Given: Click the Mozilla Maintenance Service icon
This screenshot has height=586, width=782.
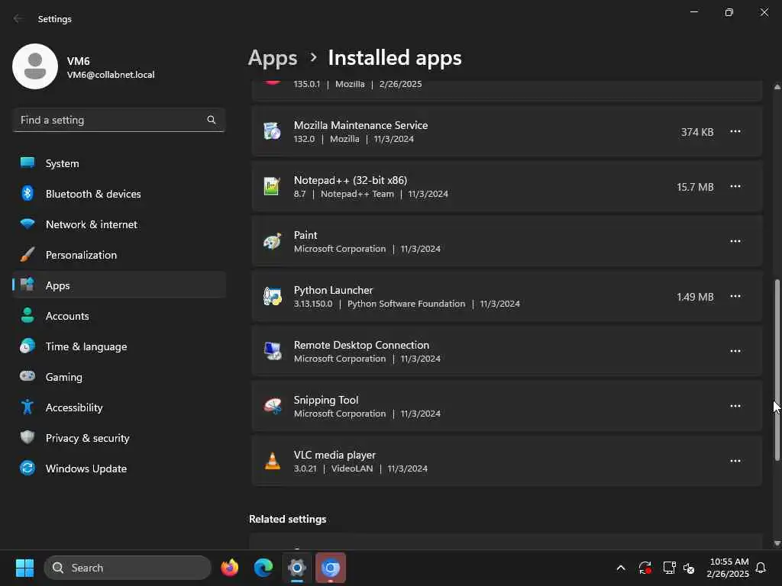Looking at the screenshot, I should pyautogui.click(x=272, y=131).
